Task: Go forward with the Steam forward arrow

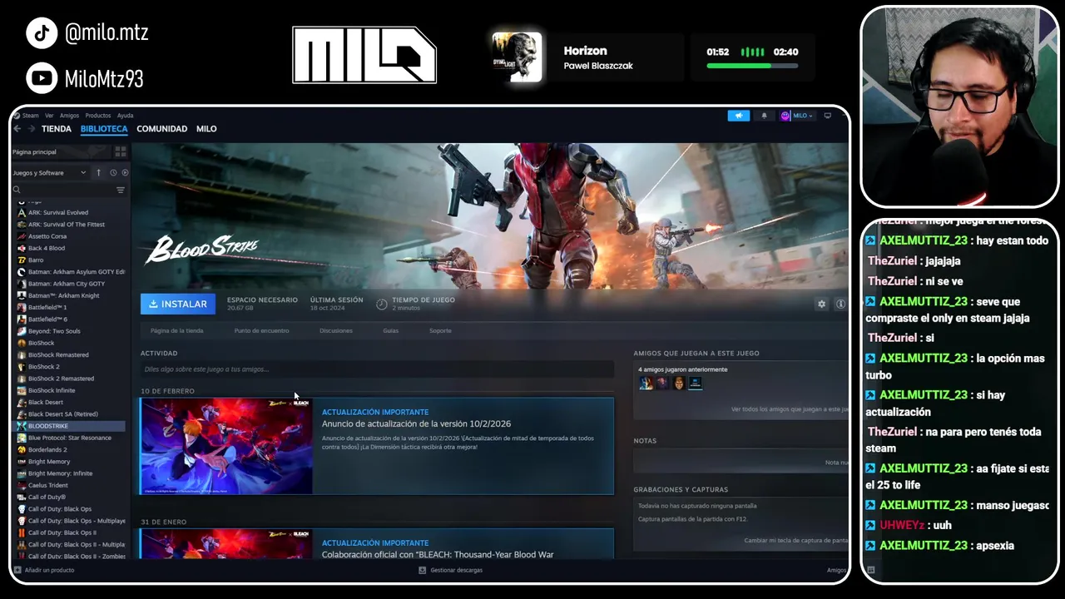Action: (x=32, y=129)
